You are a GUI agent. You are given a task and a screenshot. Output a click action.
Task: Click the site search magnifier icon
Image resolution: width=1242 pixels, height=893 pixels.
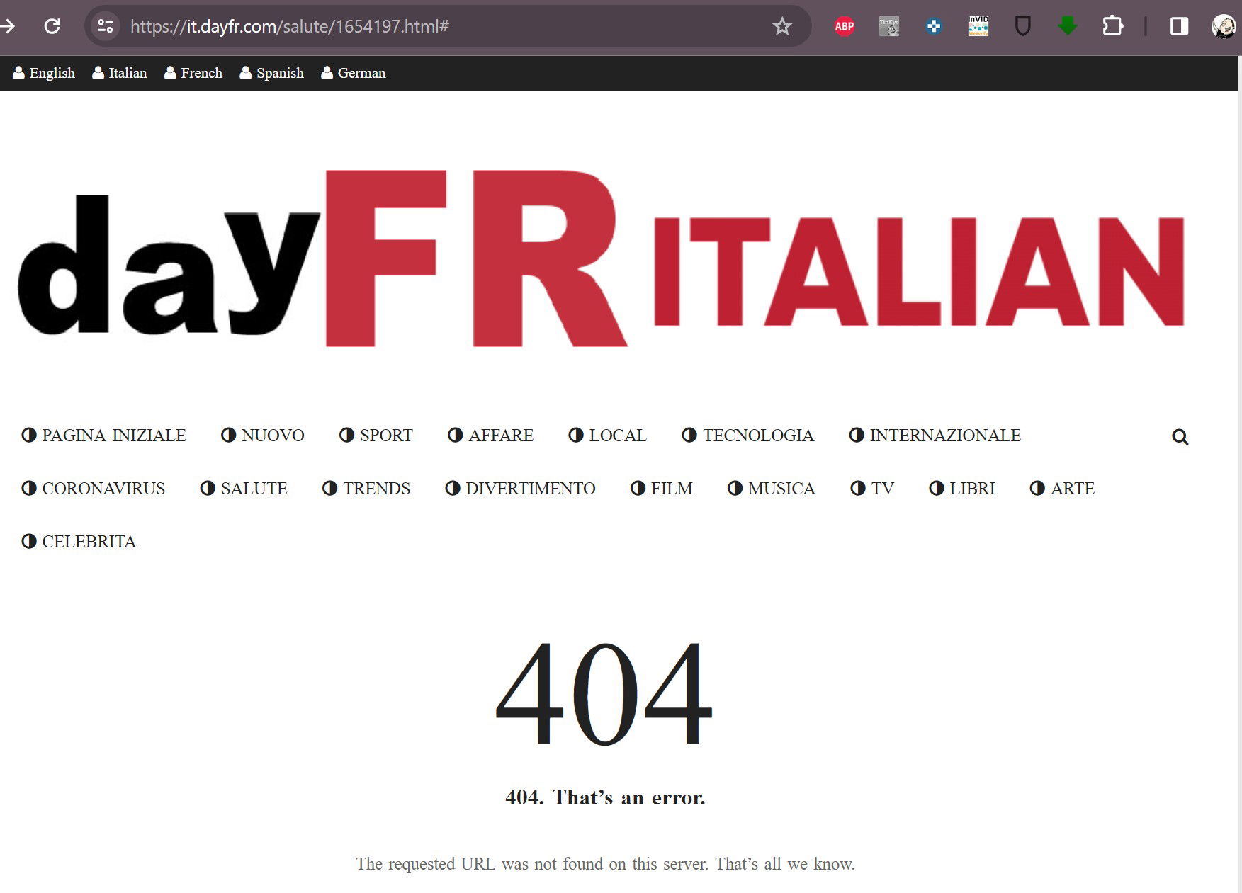(1180, 437)
